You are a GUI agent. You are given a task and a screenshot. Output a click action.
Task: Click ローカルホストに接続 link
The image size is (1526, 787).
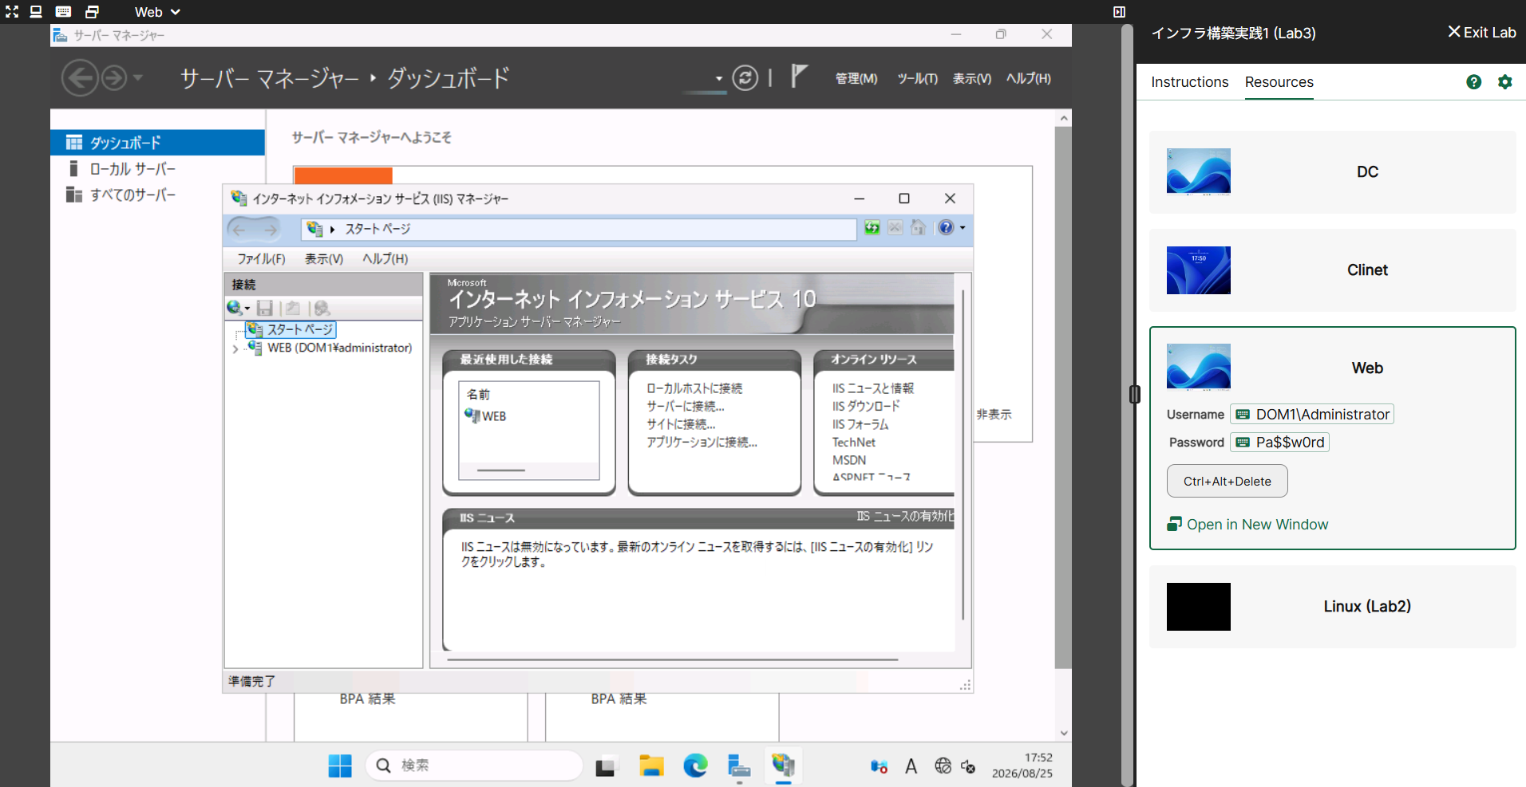point(694,388)
